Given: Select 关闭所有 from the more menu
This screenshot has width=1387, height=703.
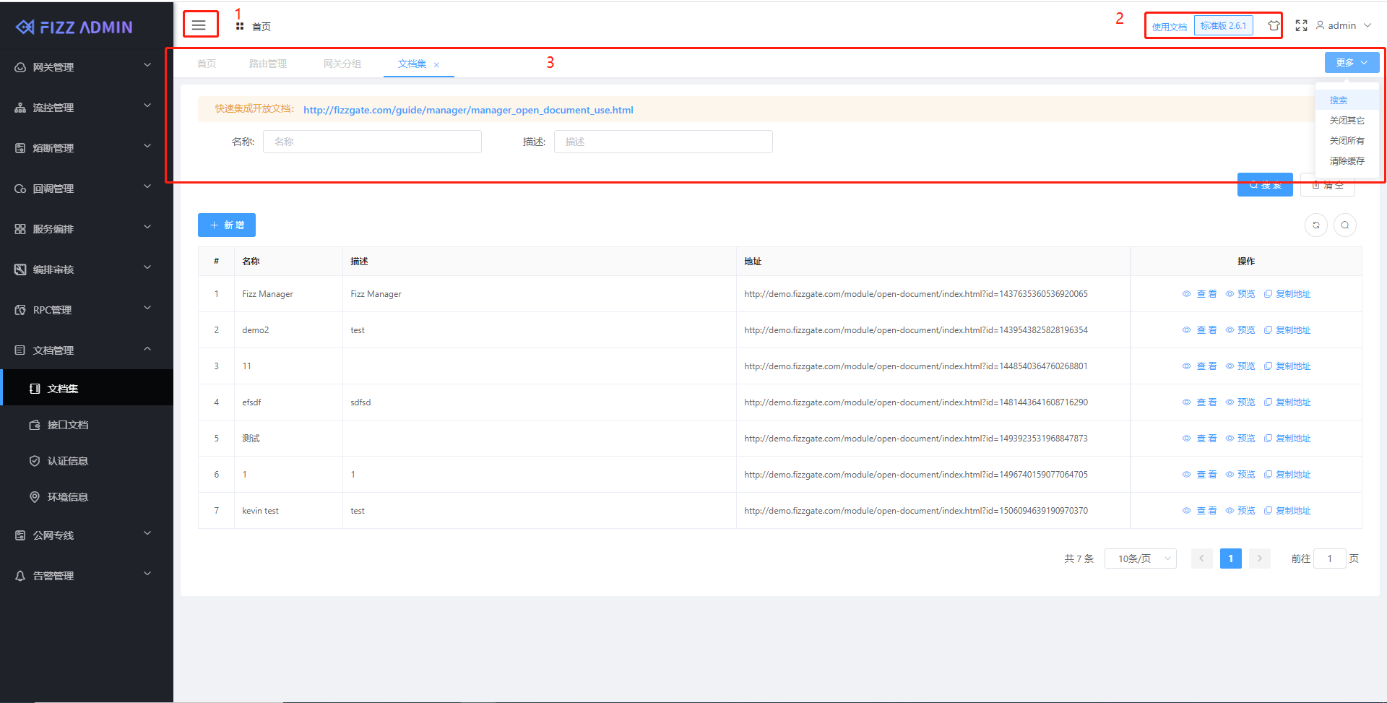Looking at the screenshot, I should click(1347, 141).
